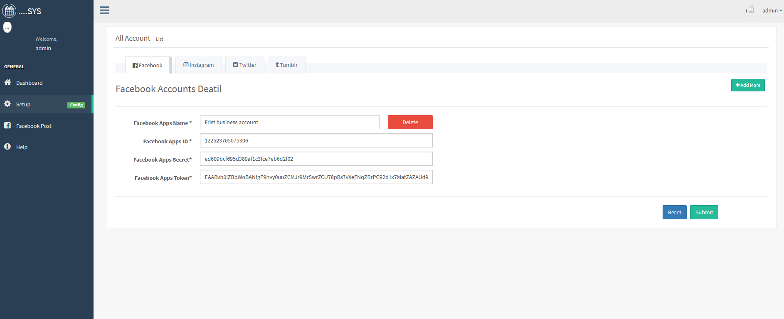The width and height of the screenshot is (784, 319).
Task: Click the calendar logo icon
Action: 9,11
